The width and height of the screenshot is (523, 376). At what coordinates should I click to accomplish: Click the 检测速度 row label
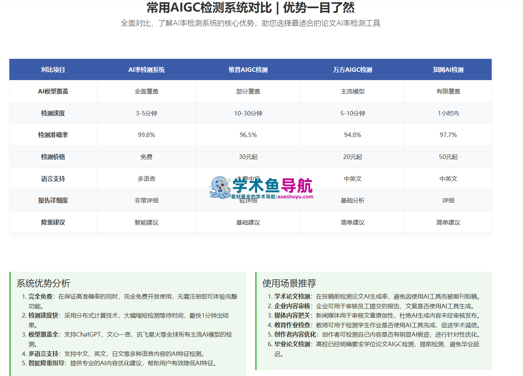coord(53,113)
